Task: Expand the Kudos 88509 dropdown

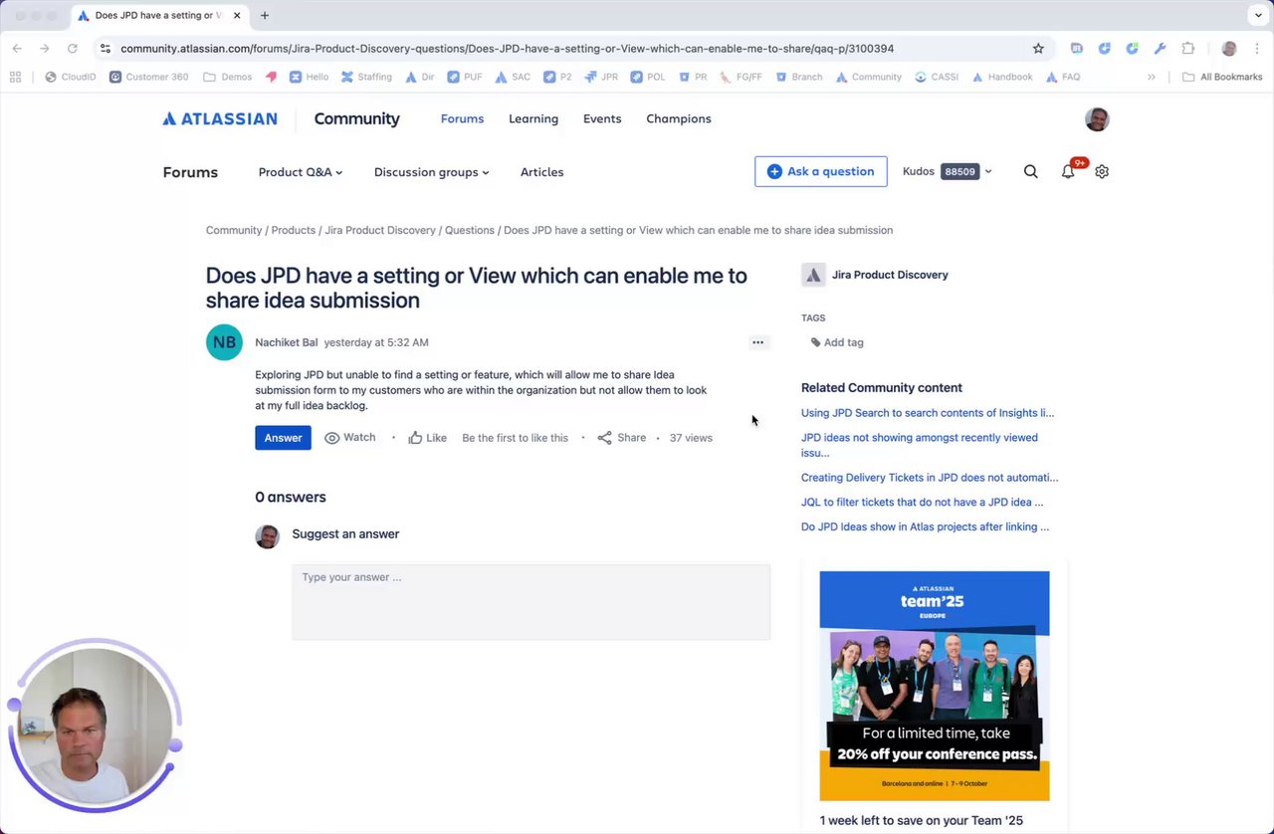Action: click(948, 171)
